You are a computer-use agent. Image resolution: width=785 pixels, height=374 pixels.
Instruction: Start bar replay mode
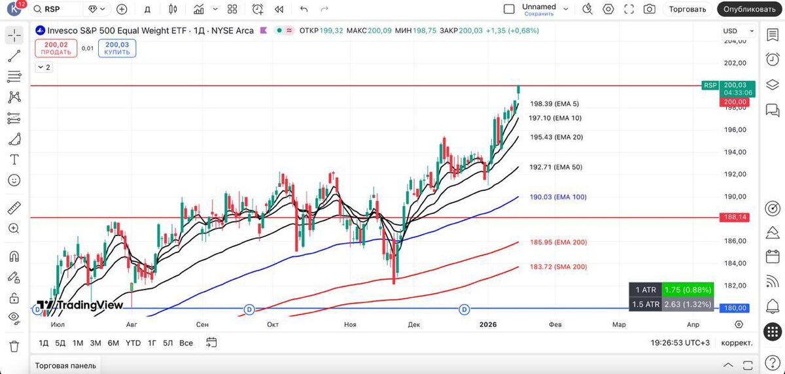(280, 9)
